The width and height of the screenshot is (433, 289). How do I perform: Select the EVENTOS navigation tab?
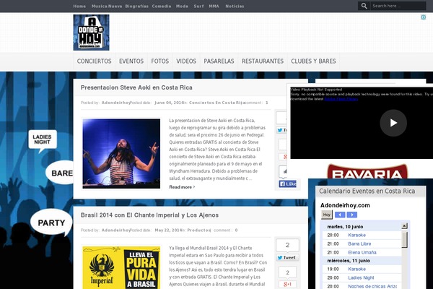(131, 61)
